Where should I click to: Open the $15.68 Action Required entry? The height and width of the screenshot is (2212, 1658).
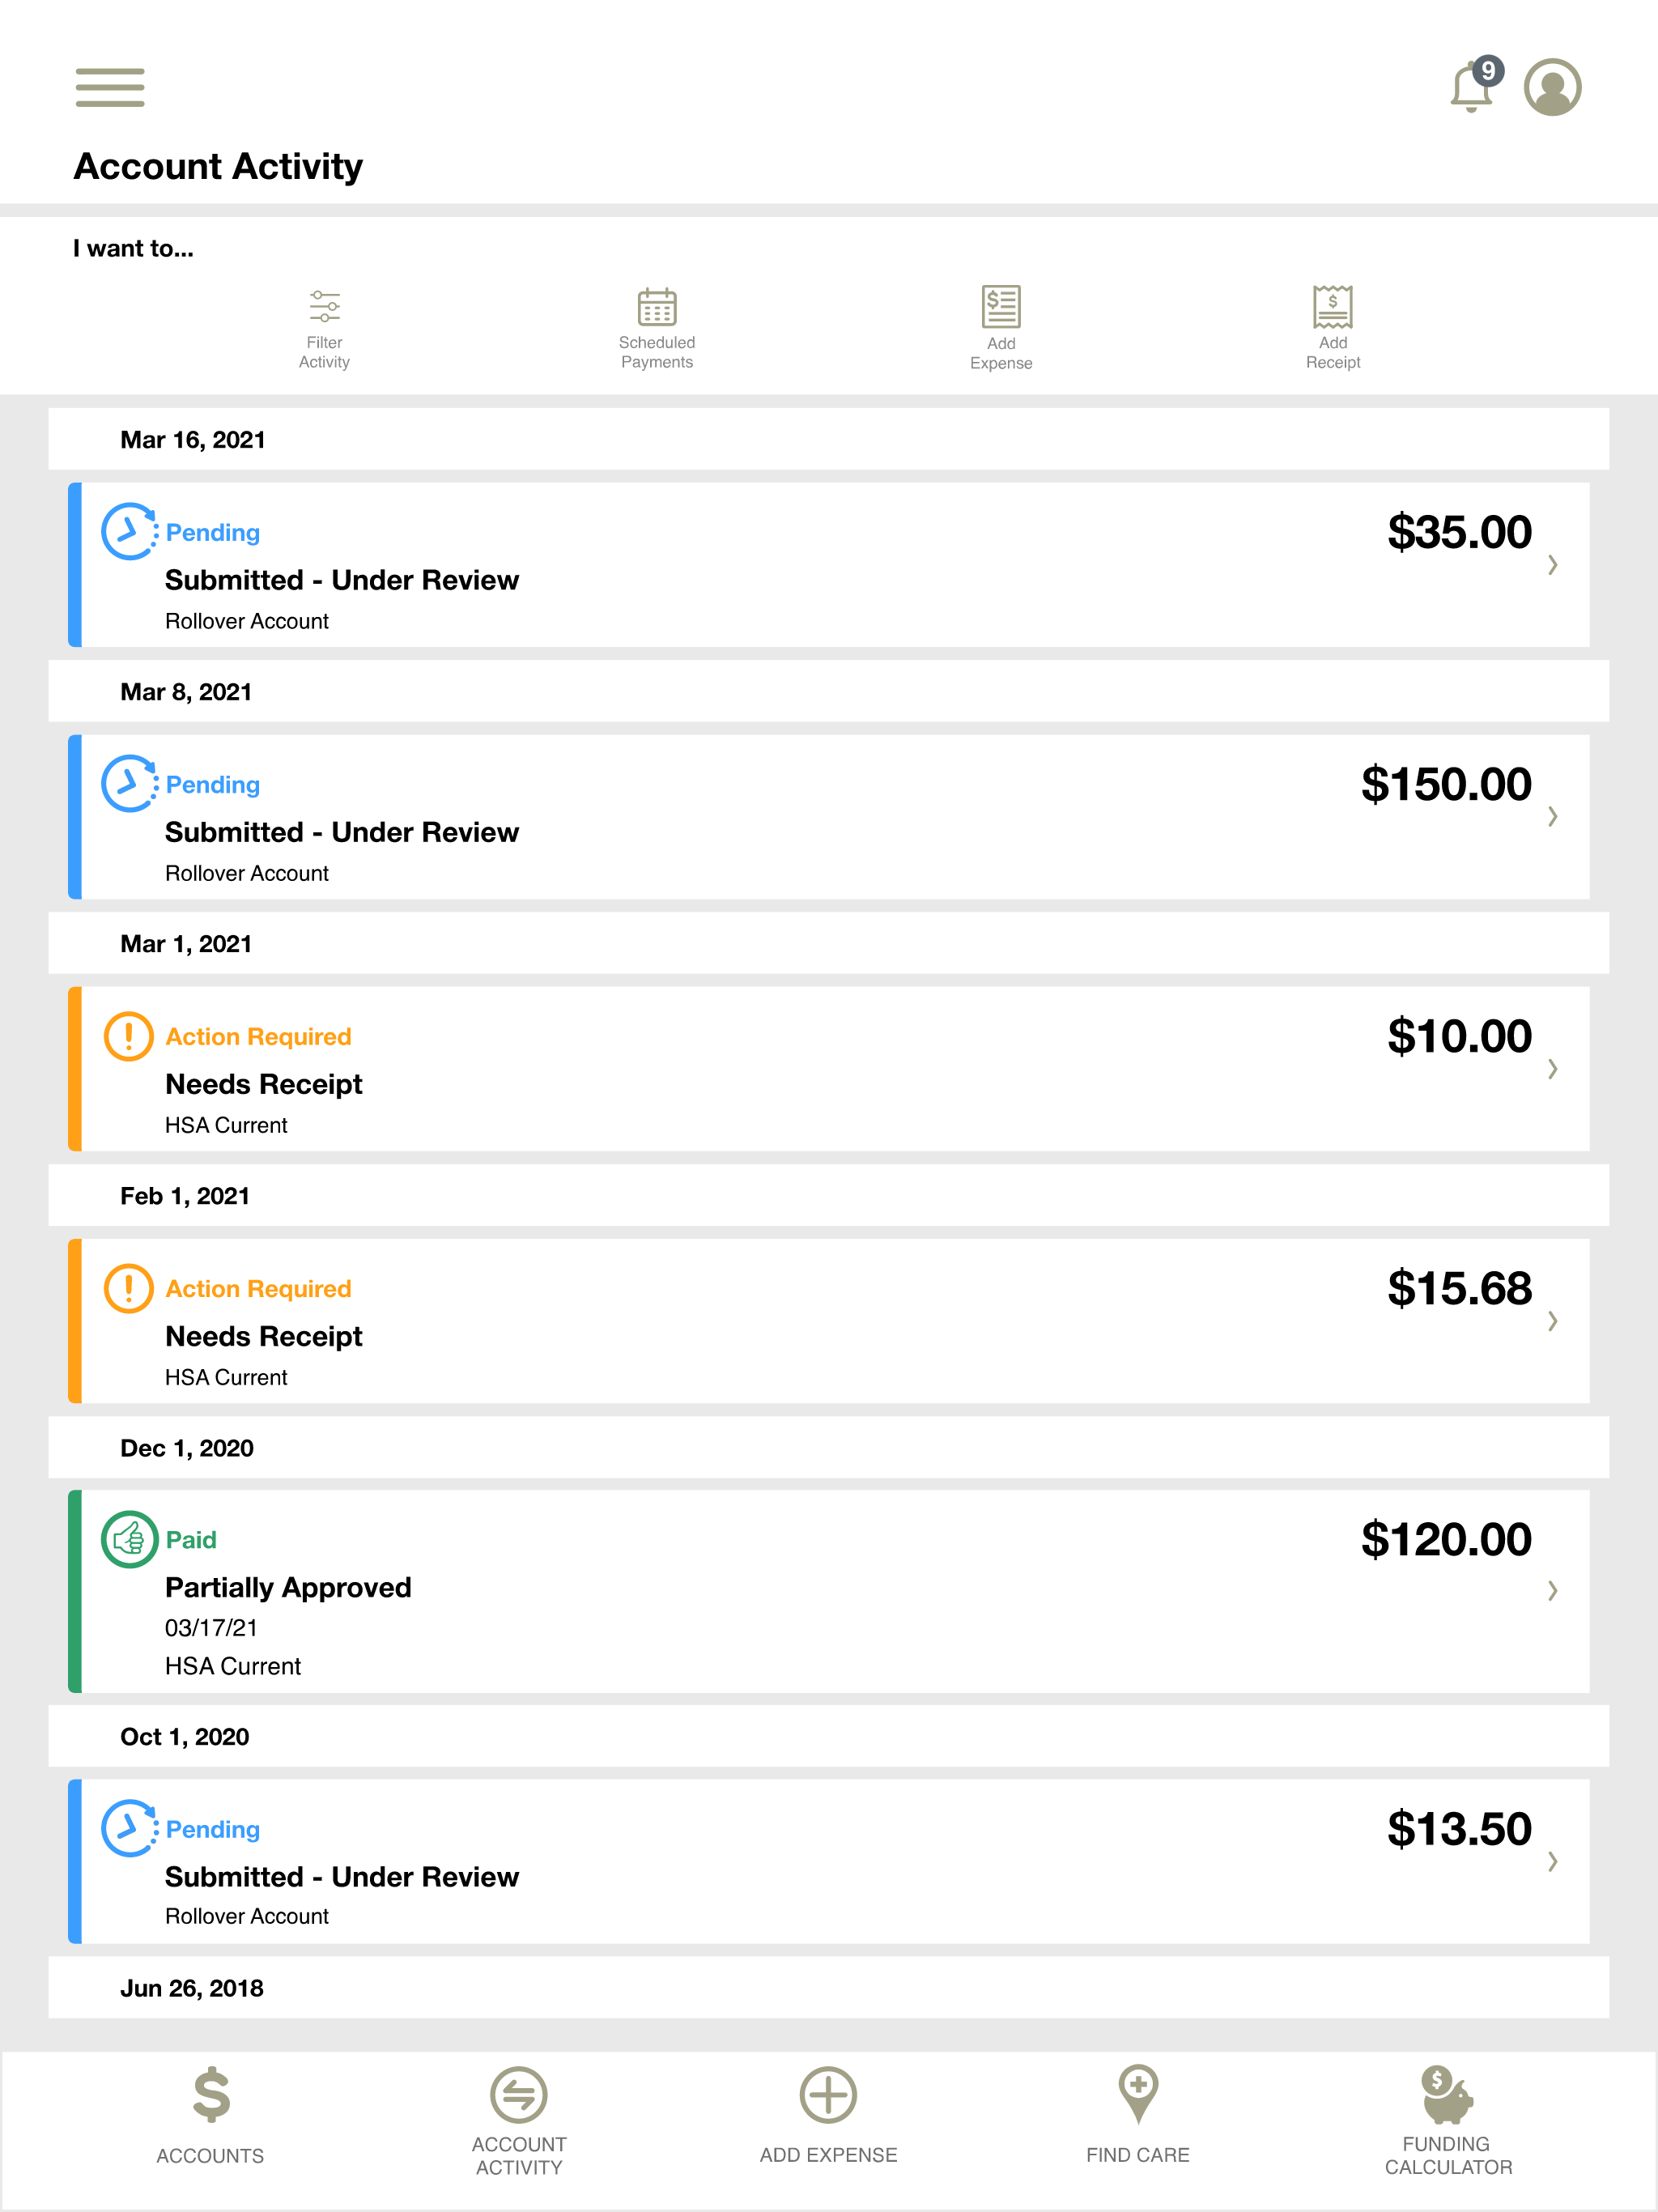tap(828, 1321)
